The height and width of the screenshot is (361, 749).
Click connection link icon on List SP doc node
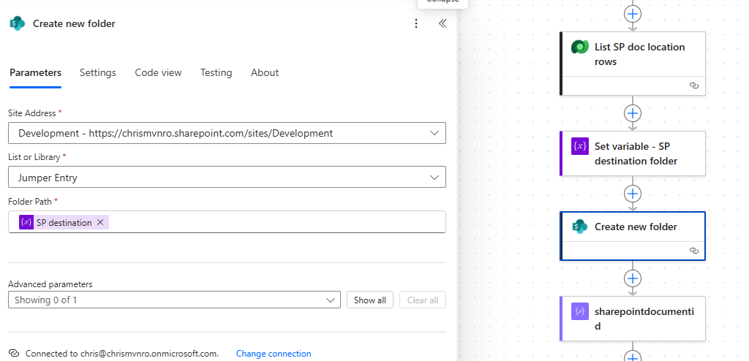tap(693, 85)
